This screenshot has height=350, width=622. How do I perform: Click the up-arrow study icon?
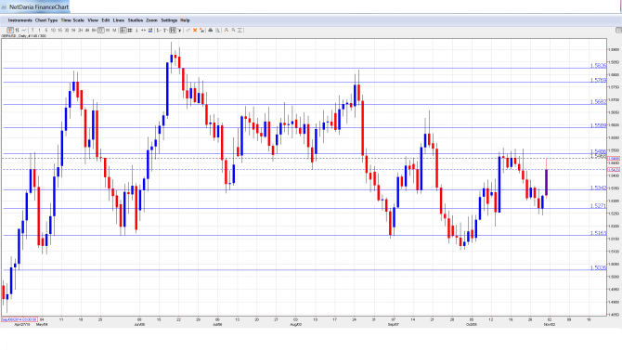point(165,30)
